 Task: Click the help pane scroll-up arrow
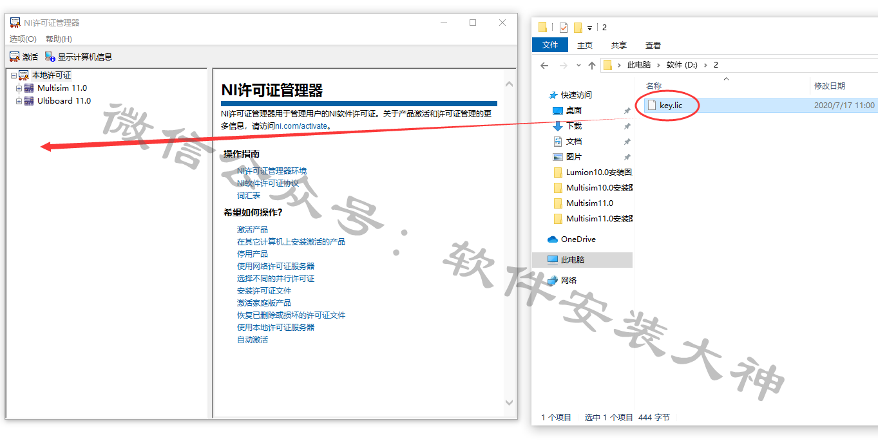(x=510, y=85)
